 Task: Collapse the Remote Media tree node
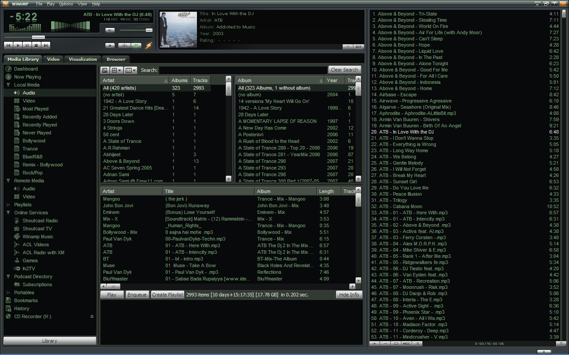(x=8, y=181)
